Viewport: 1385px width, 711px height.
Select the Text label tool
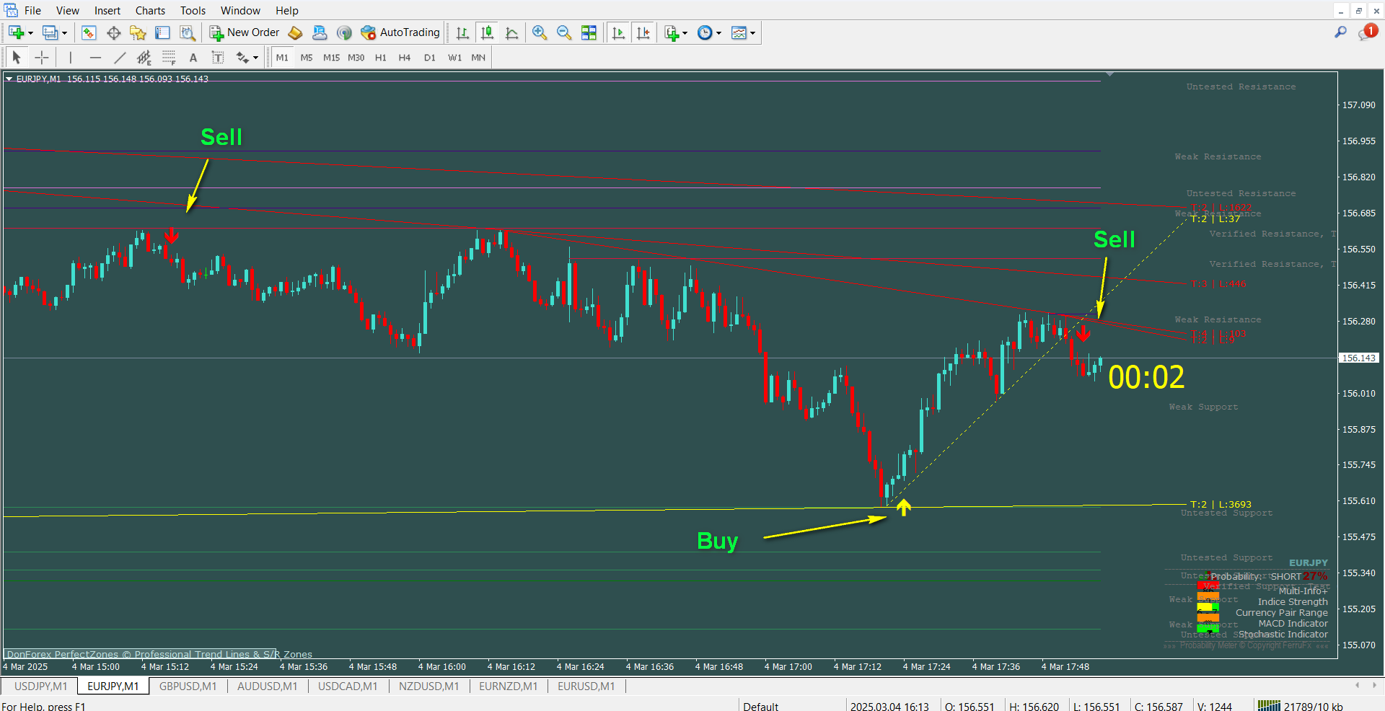click(x=193, y=58)
